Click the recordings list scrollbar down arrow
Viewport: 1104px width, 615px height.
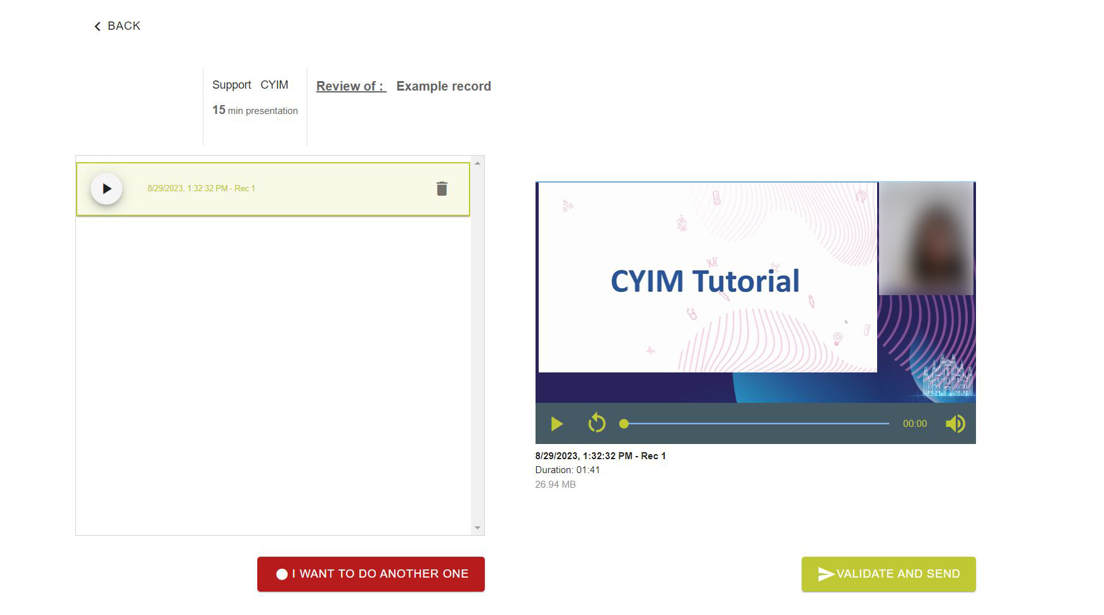point(477,528)
